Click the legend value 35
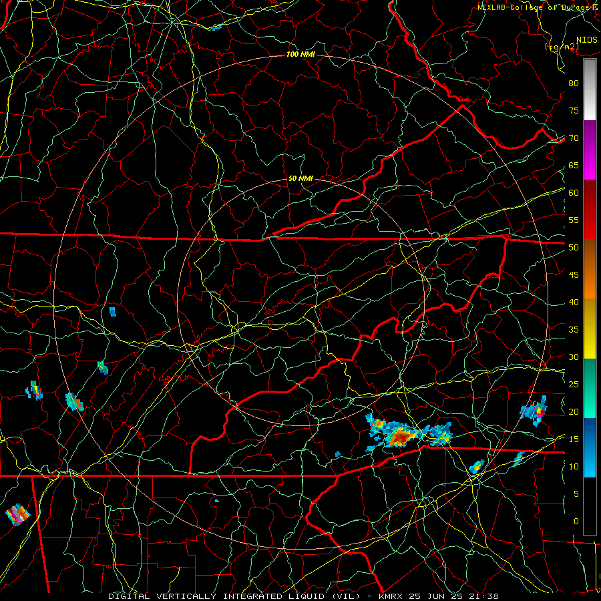Image resolution: width=601 pixels, height=601 pixels. click(x=574, y=330)
